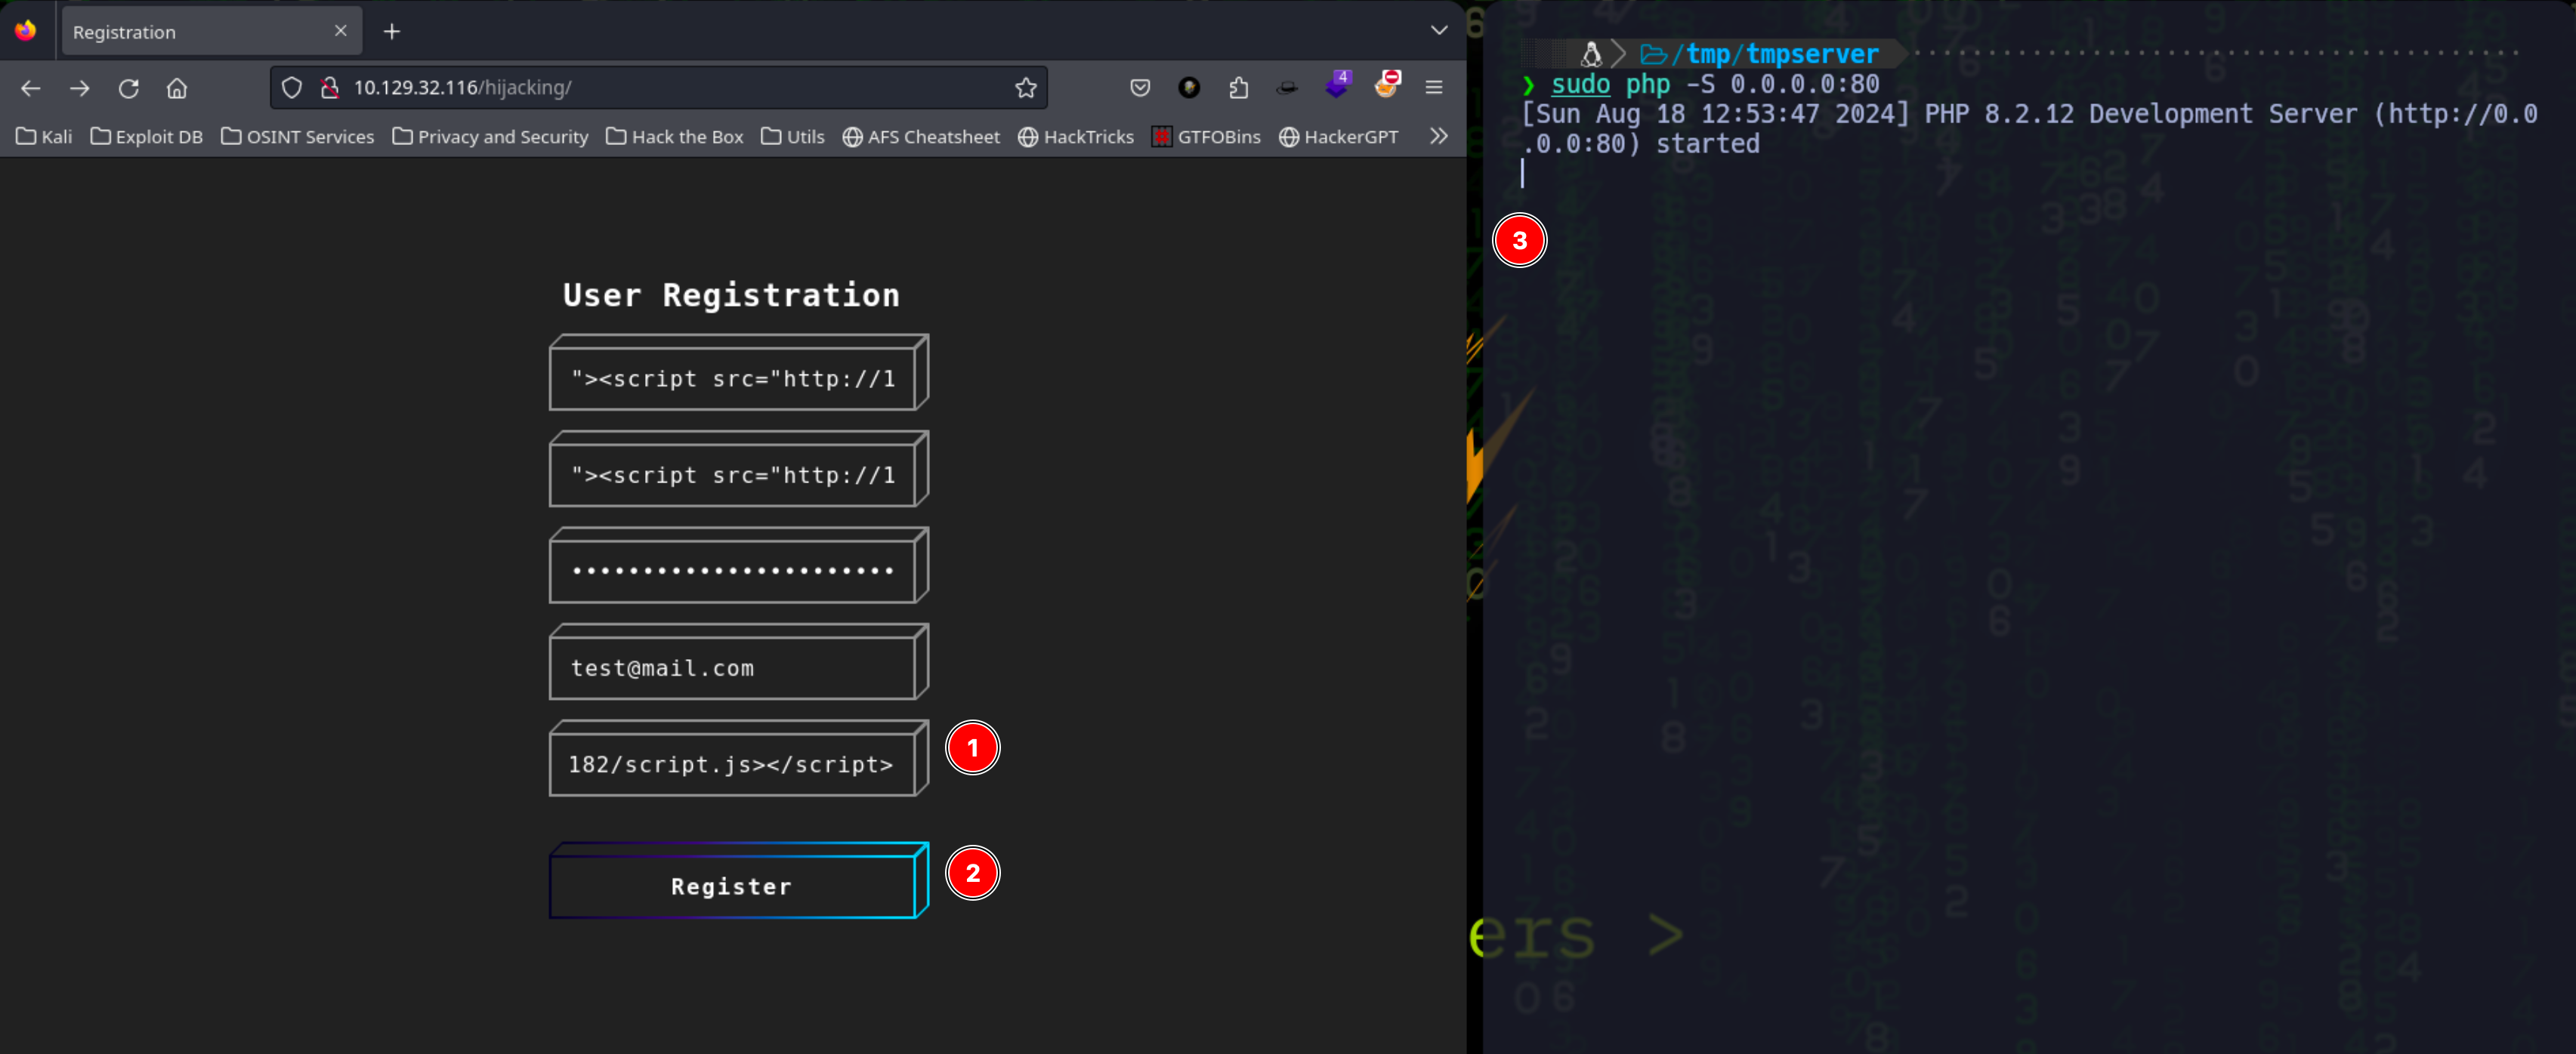Screen dimensions: 2576x1054
Task: Open the orange extension with red badge
Action: point(1387,86)
